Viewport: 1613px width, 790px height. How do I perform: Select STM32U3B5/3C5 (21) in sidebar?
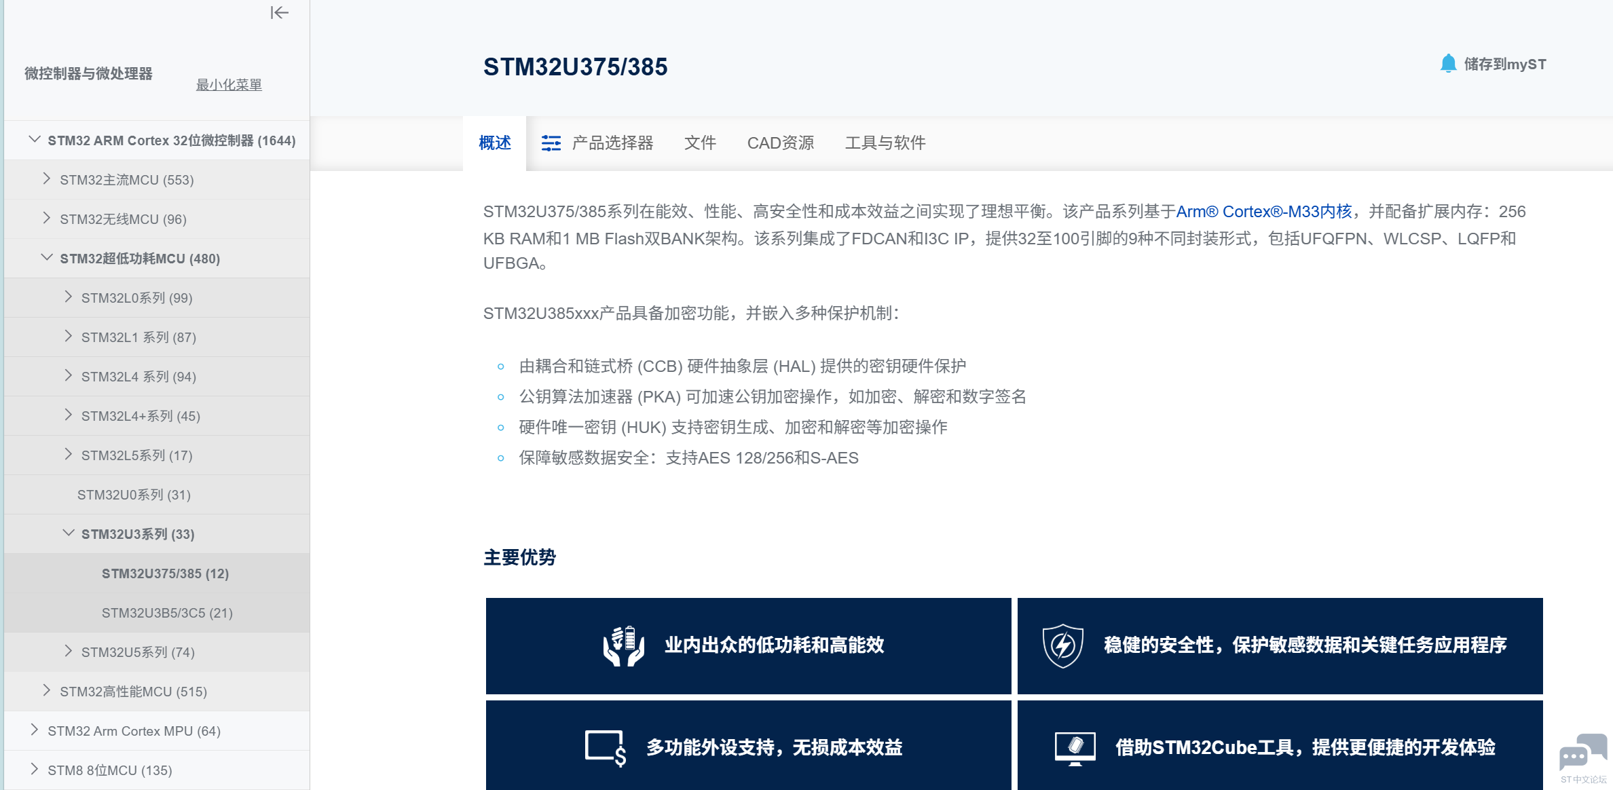tap(157, 613)
